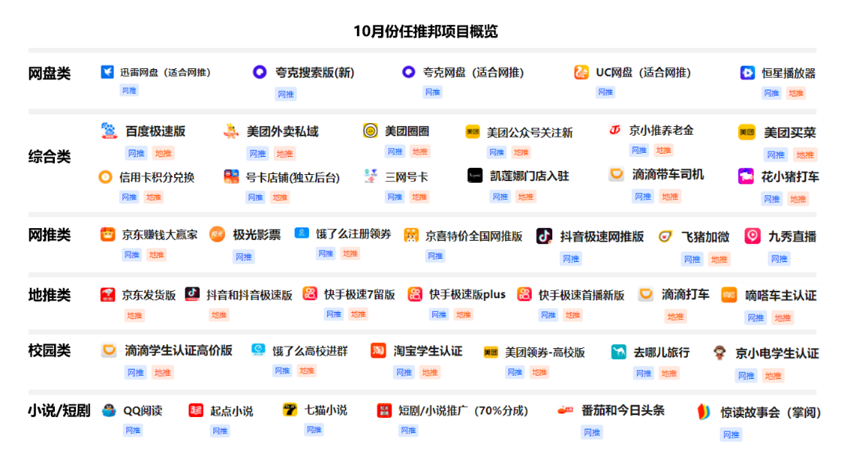Select the 三网号卡 icon
Image resolution: width=847 pixels, height=472 pixels.
370,176
